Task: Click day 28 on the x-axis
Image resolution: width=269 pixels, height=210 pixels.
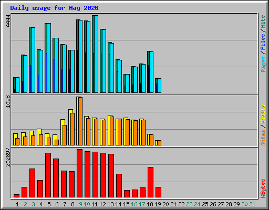Action: [x=229, y=204]
